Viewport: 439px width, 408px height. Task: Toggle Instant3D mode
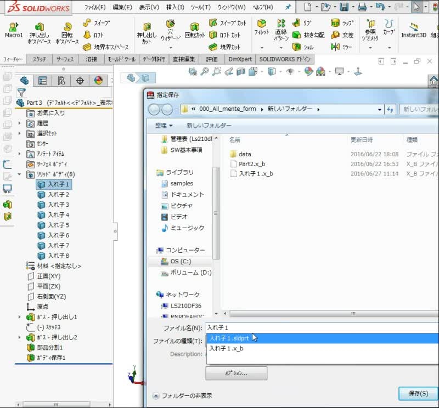tap(414, 30)
